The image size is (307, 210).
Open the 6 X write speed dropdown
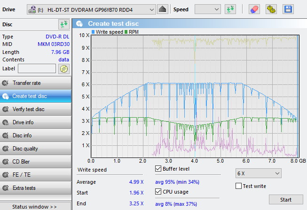(x=258, y=173)
